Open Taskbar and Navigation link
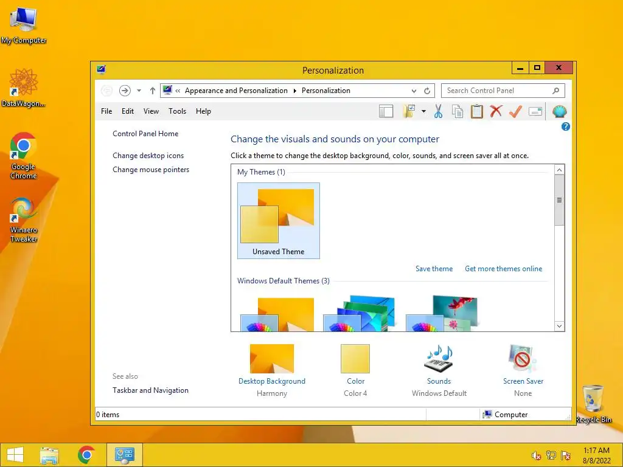Screen dimensions: 623x467 click(x=151, y=390)
